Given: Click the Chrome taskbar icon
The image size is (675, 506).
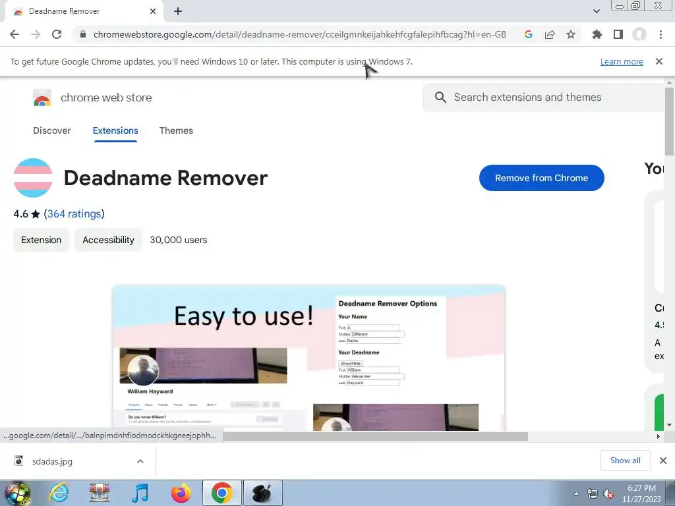Looking at the screenshot, I should (x=221, y=493).
